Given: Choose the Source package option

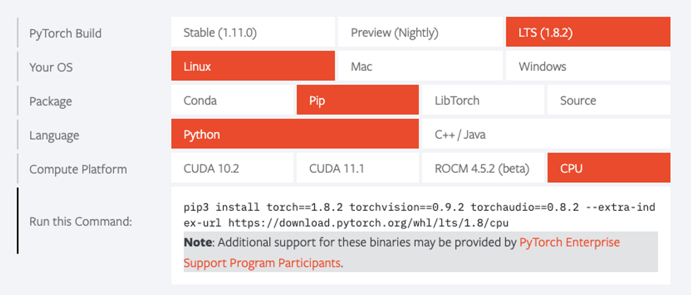Looking at the screenshot, I should pyautogui.click(x=609, y=100).
